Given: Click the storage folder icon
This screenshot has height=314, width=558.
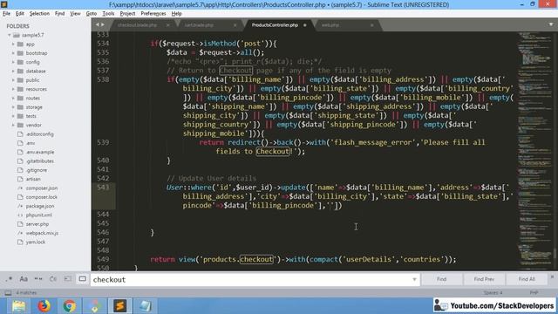Looking at the screenshot, I should [x=20, y=106].
